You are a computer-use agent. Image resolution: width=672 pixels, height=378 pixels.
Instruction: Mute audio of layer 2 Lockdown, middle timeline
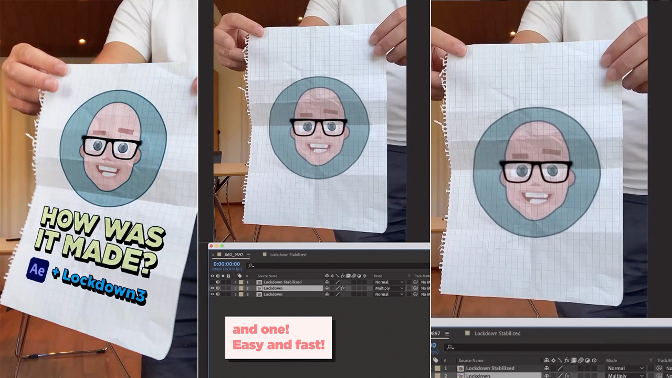217,288
